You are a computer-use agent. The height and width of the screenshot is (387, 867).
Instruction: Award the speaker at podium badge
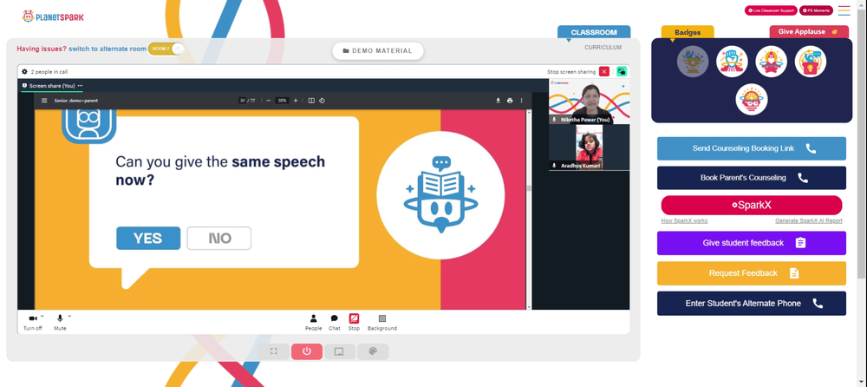[x=811, y=61]
